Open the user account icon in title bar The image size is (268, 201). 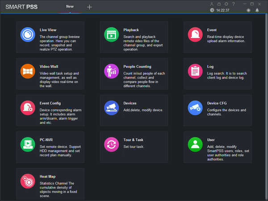pos(212,4)
